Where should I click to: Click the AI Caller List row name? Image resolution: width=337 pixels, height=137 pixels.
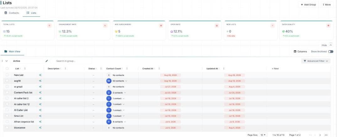[x=21, y=110]
